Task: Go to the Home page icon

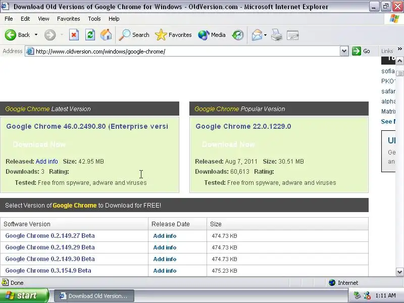Action: 106,35
